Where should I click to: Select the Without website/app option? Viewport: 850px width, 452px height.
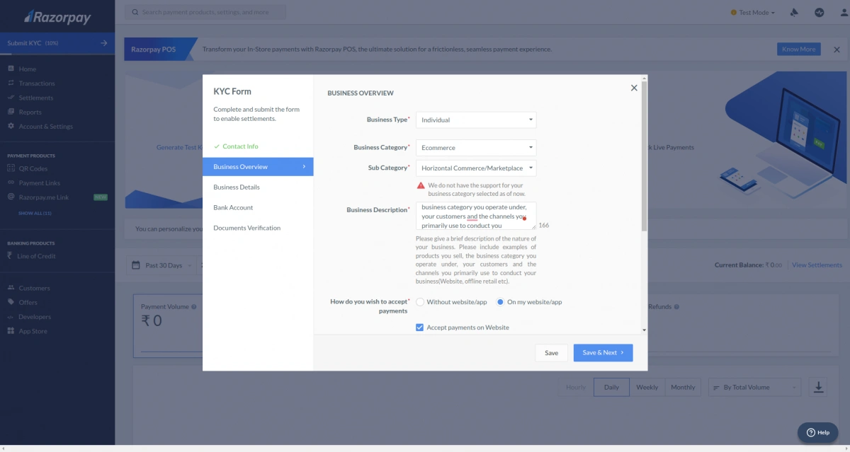click(x=420, y=301)
